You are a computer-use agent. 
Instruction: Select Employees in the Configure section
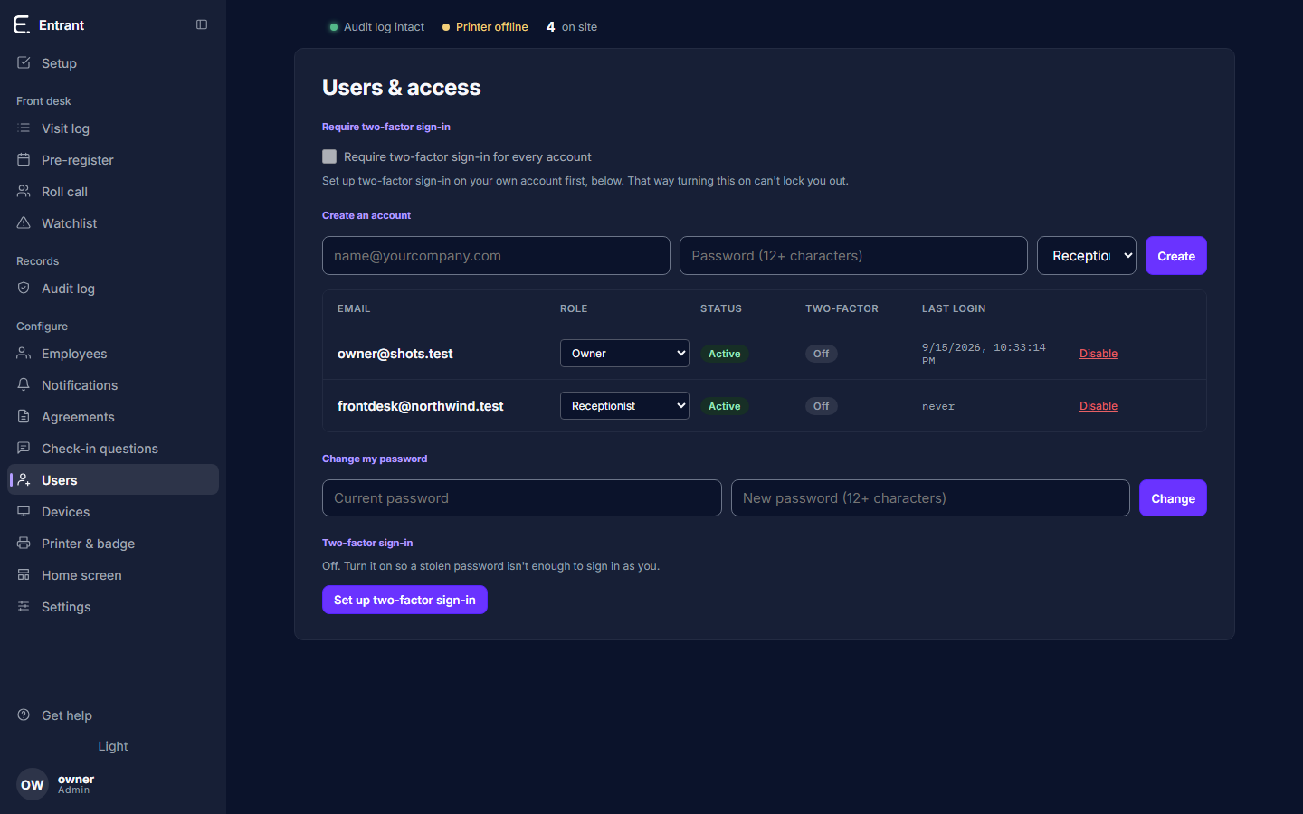(113, 354)
